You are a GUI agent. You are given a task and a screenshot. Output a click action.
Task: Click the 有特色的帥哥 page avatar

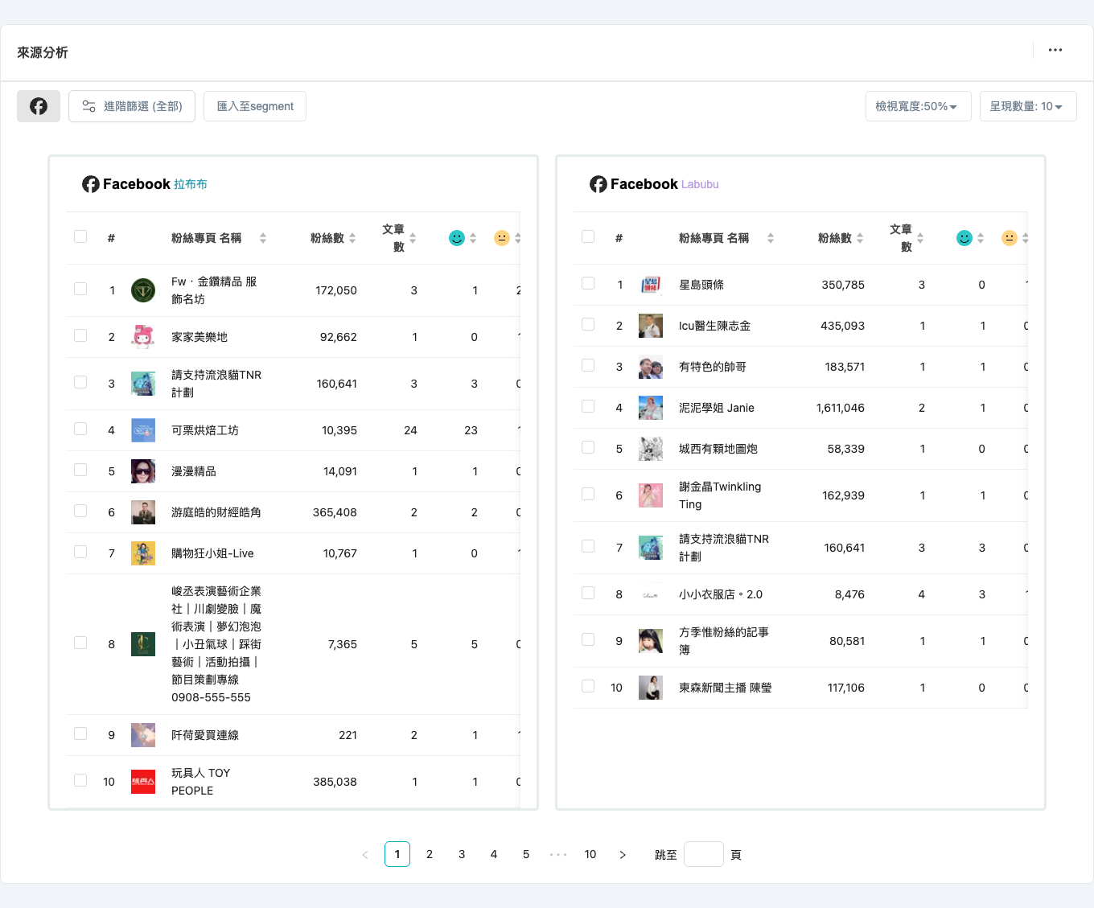tap(651, 367)
